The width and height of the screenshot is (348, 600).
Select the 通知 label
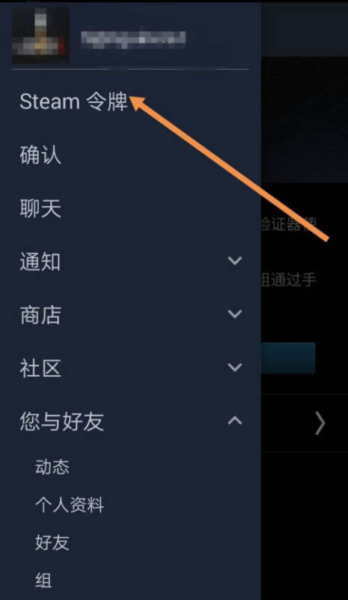40,262
